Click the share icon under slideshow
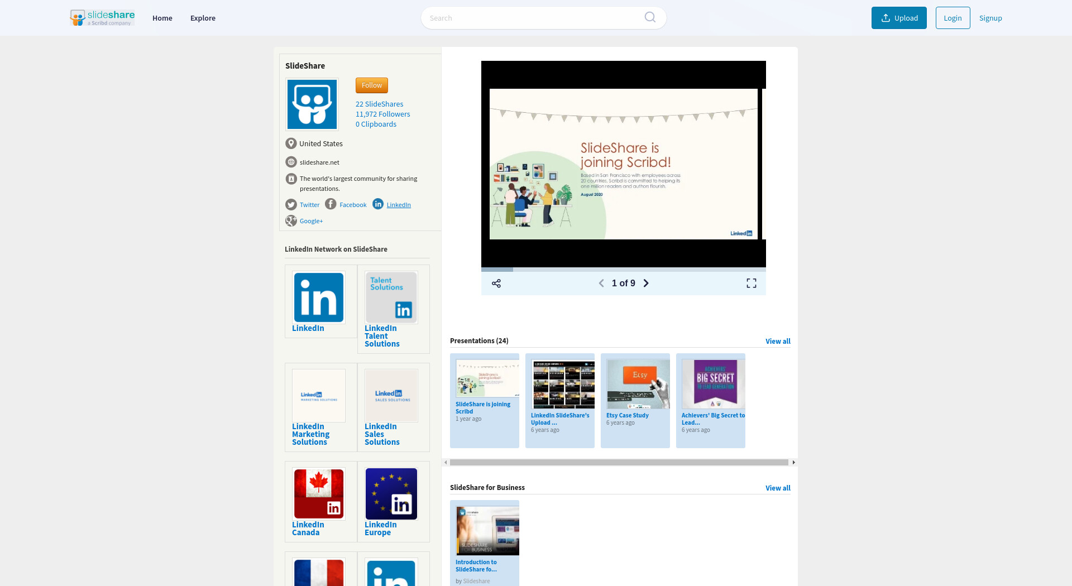Viewport: 1072px width, 586px height. pos(496,284)
